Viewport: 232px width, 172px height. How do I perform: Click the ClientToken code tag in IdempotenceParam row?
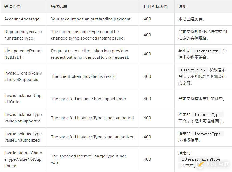[x=206, y=51]
